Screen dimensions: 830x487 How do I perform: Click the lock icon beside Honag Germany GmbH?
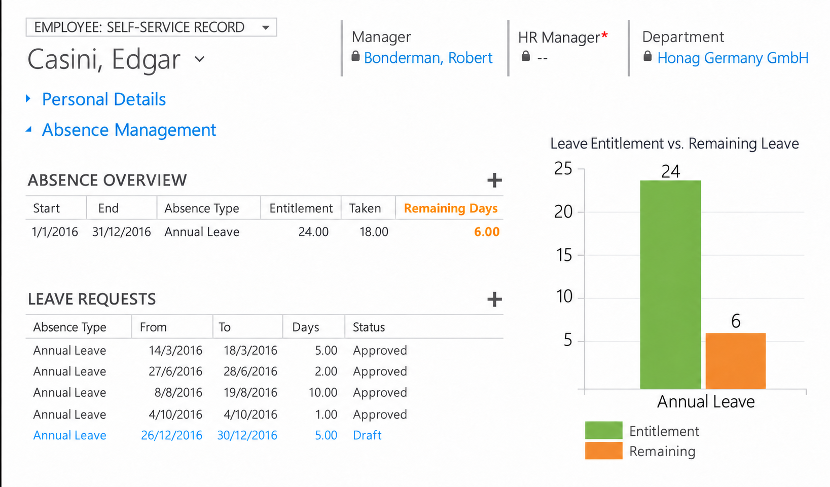tap(647, 56)
